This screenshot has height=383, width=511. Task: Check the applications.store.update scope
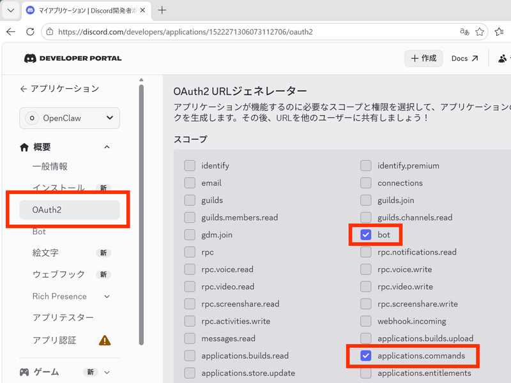190,373
